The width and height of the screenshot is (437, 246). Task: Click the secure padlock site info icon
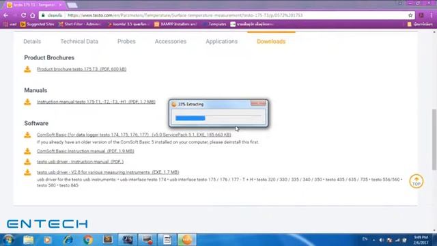point(43,15)
